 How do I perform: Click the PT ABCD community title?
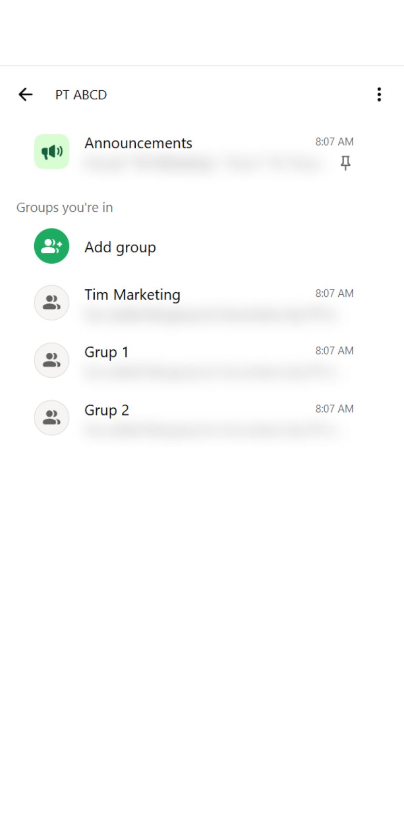[81, 95]
